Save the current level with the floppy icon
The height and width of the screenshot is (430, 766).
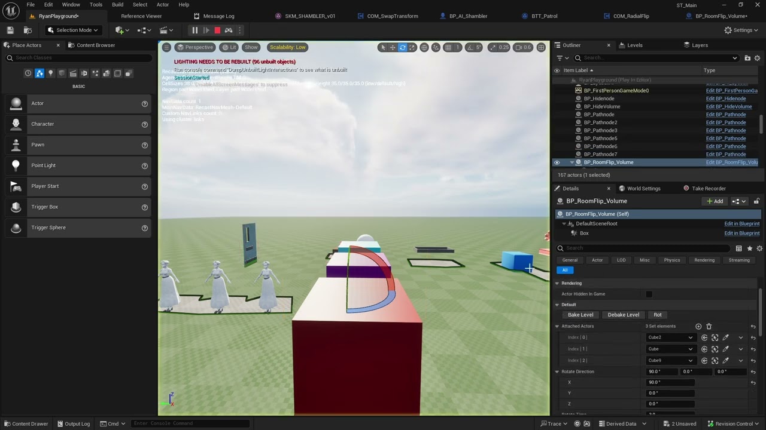click(10, 30)
